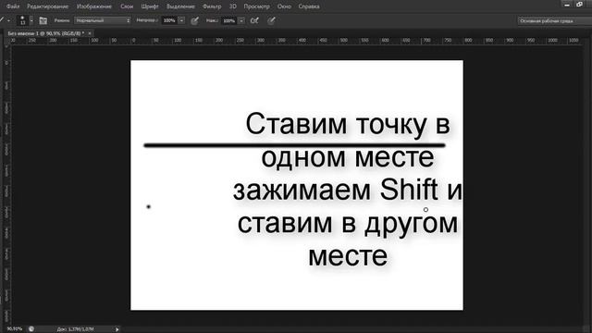Open the Изображение menu

click(x=94, y=6)
